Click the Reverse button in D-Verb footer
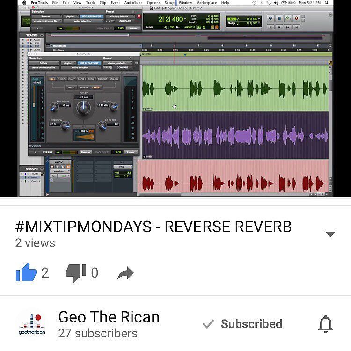The height and width of the screenshot is (351, 351). [85, 152]
